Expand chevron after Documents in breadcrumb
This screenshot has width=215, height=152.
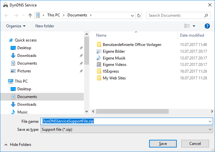coord(91,15)
